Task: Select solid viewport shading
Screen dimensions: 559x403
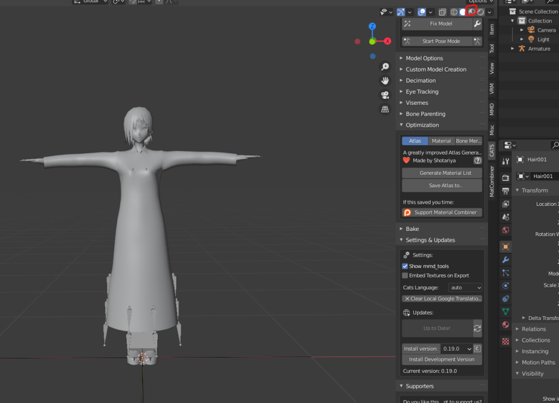Action: (463, 12)
